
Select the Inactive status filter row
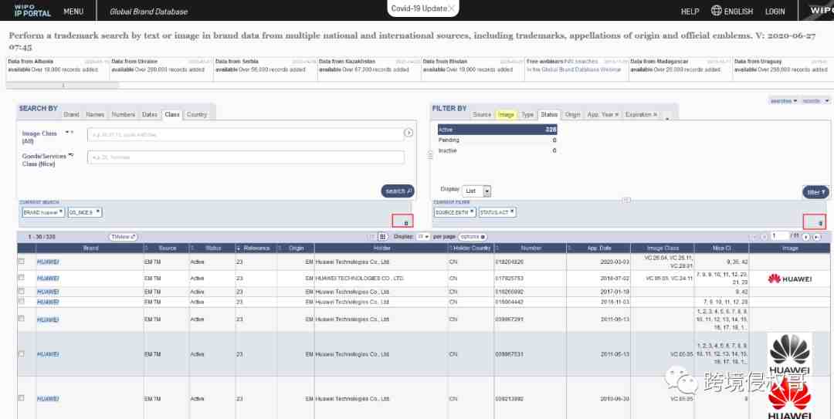pyautogui.click(x=497, y=150)
